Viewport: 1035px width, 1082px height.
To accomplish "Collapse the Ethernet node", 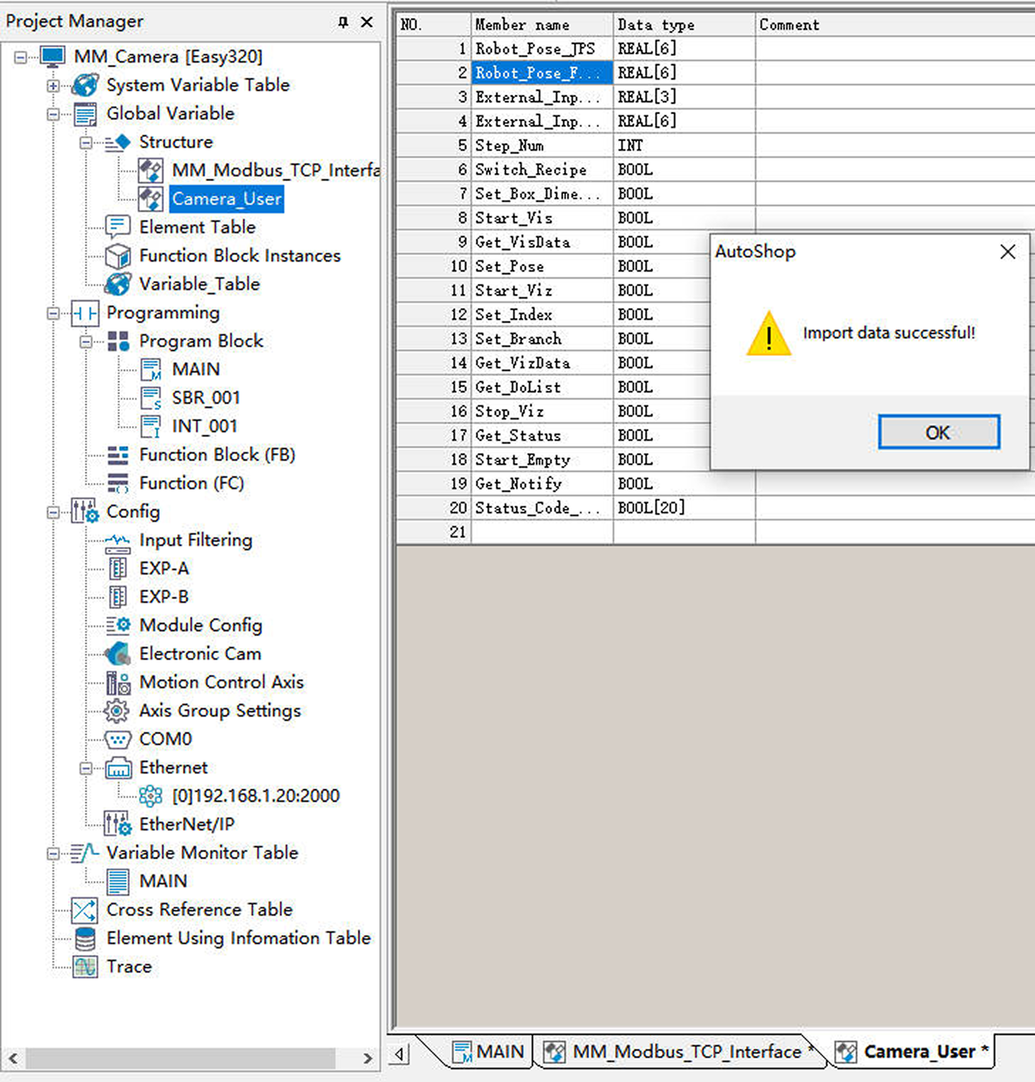I will 86,768.
